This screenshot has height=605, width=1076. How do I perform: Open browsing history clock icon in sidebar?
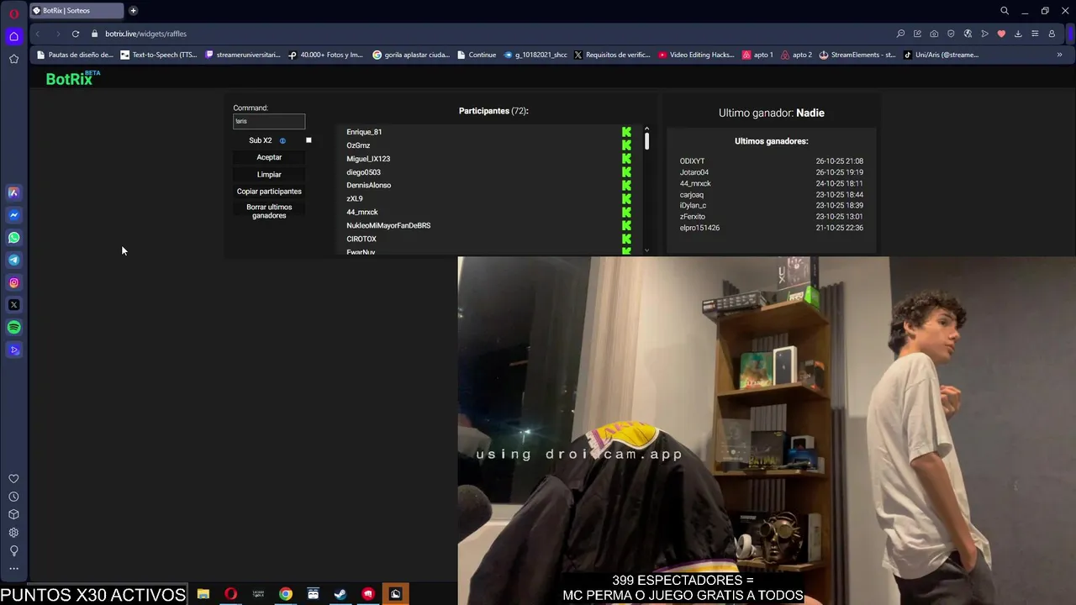pos(13,497)
